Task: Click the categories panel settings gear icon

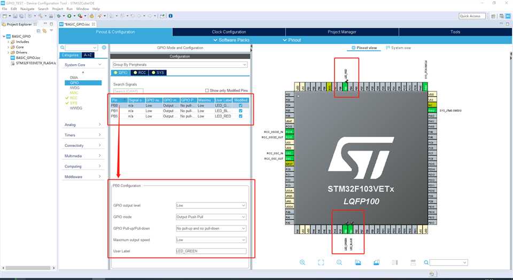Action: [x=104, y=48]
